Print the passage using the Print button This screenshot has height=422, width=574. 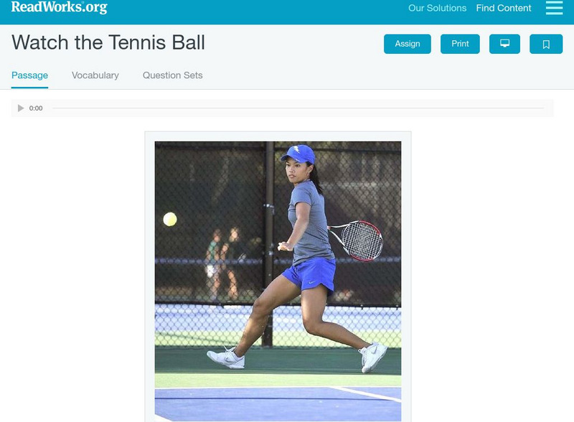click(x=460, y=44)
